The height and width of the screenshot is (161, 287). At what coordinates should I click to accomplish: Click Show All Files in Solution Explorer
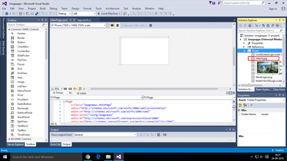277,26
